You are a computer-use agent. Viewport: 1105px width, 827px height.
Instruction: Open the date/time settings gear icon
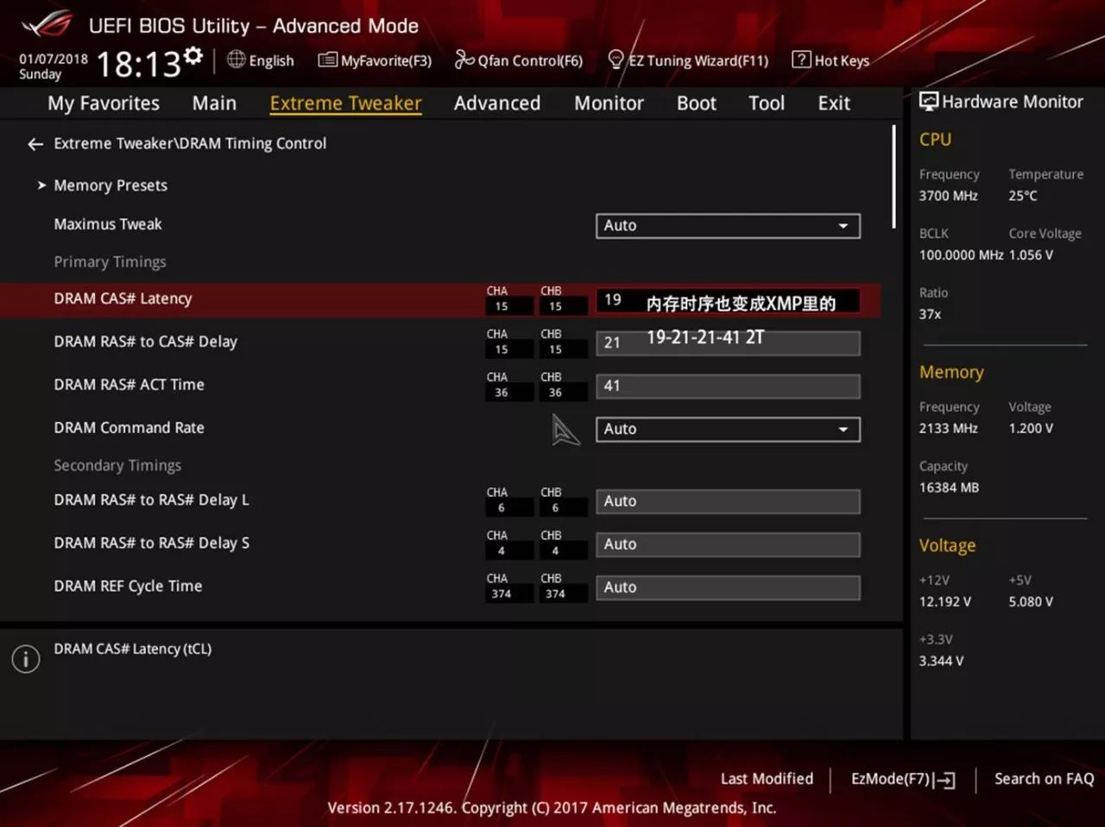pos(194,56)
